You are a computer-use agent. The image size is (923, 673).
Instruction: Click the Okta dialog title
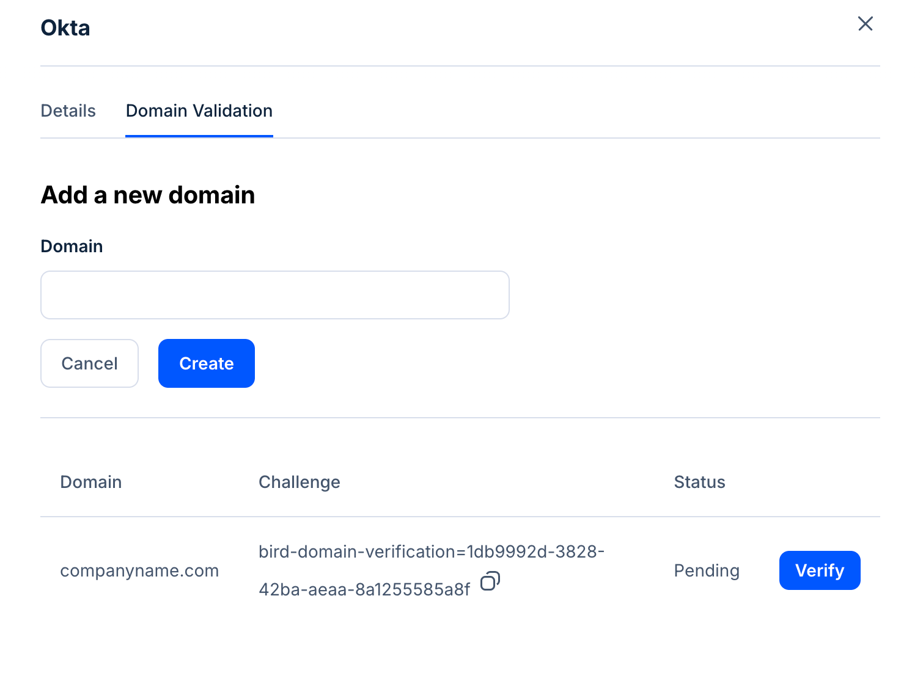tap(65, 28)
